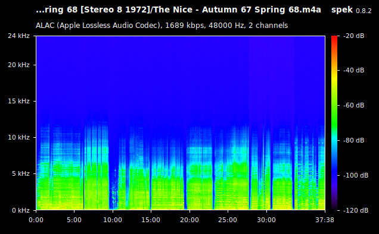Click the file name title text
The width and height of the screenshot is (379, 234).
pyautogui.click(x=178, y=10)
